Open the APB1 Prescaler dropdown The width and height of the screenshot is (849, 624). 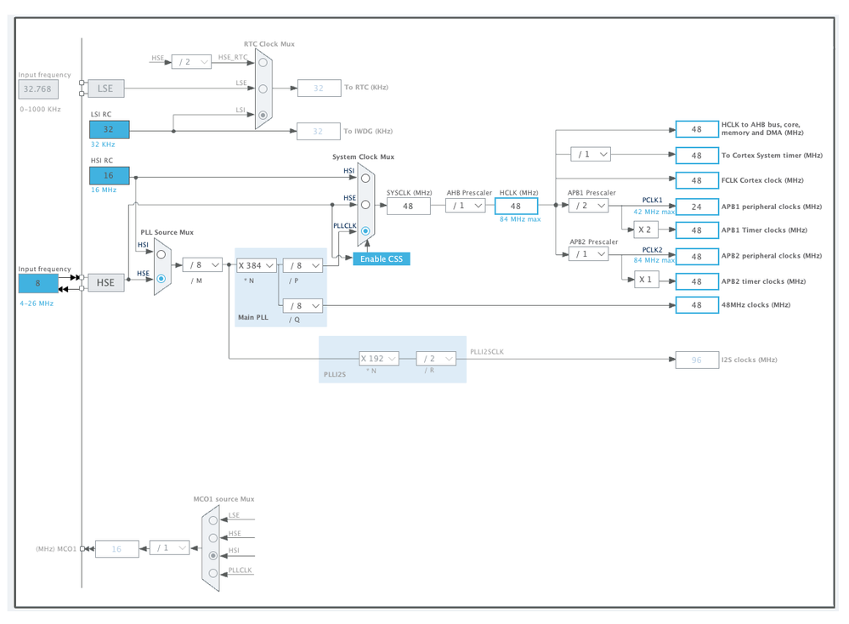click(x=589, y=206)
